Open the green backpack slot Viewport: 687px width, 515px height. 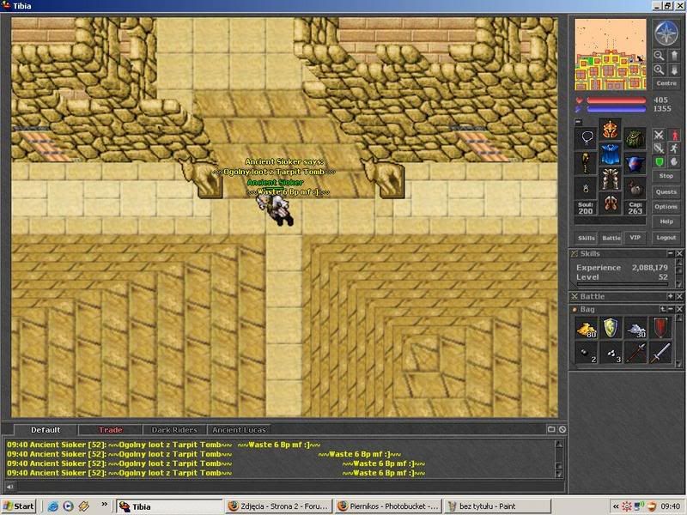pyautogui.click(x=635, y=139)
